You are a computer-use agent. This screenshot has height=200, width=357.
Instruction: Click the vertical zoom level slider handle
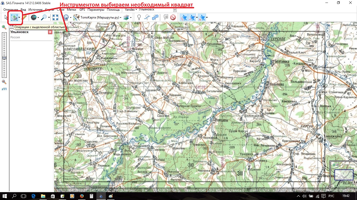click(4, 58)
